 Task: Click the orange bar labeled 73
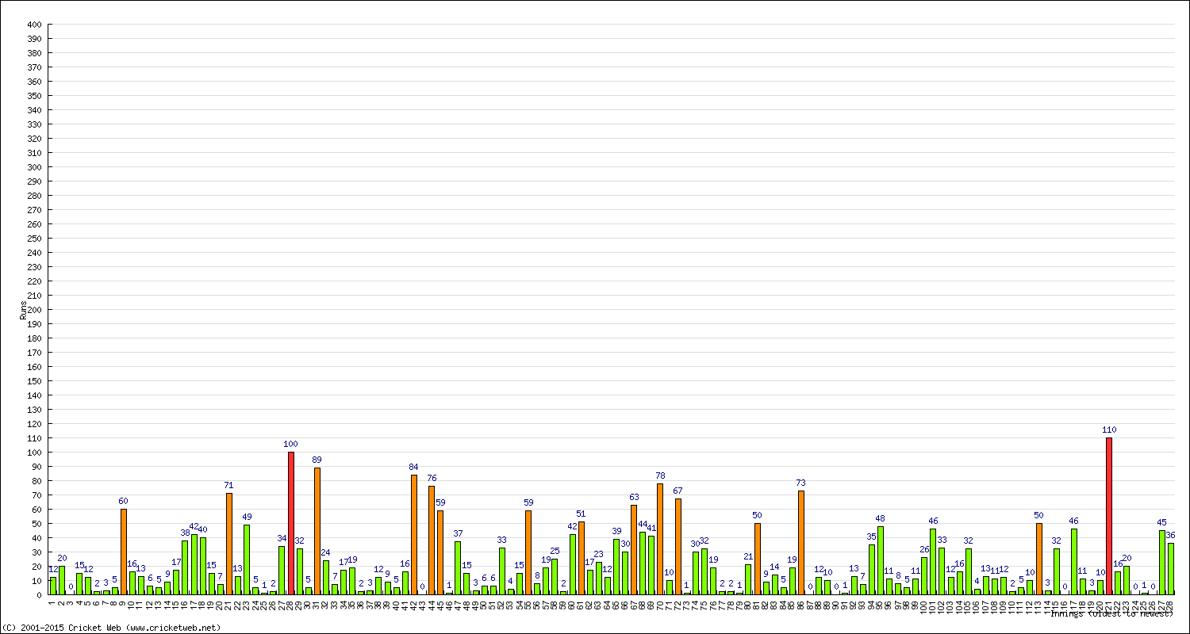(x=801, y=542)
